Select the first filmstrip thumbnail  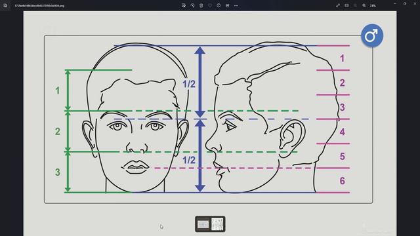click(x=203, y=224)
